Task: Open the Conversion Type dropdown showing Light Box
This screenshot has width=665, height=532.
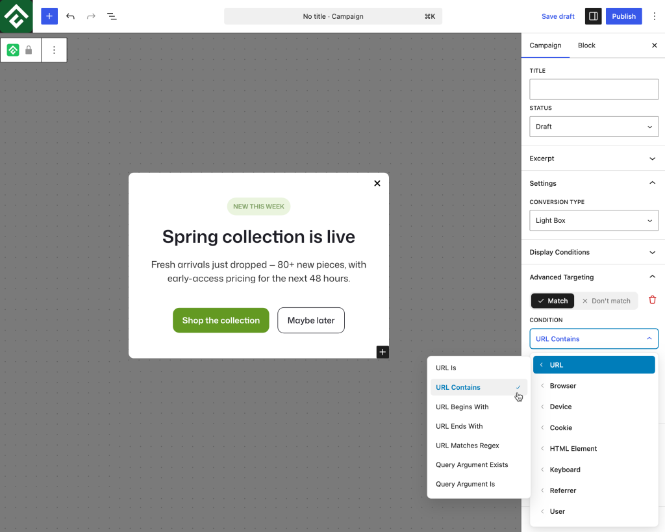Action: [x=594, y=220]
